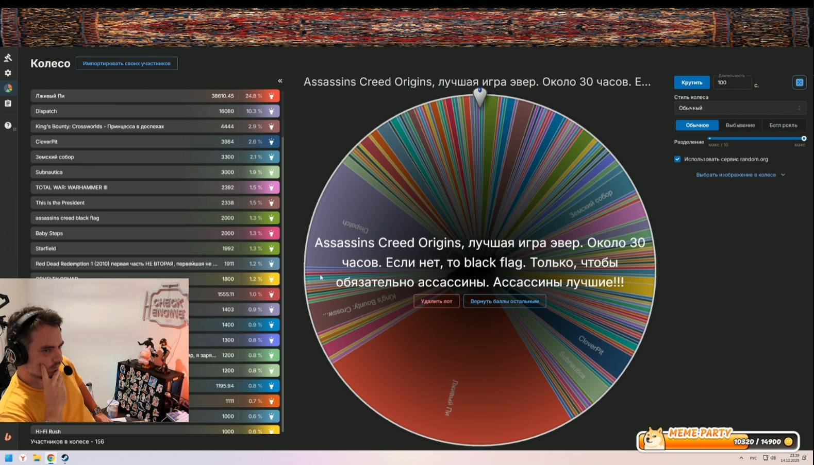This screenshot has height=465, width=814.
Task: Toggle the random.org service checkbox
Action: click(x=677, y=159)
